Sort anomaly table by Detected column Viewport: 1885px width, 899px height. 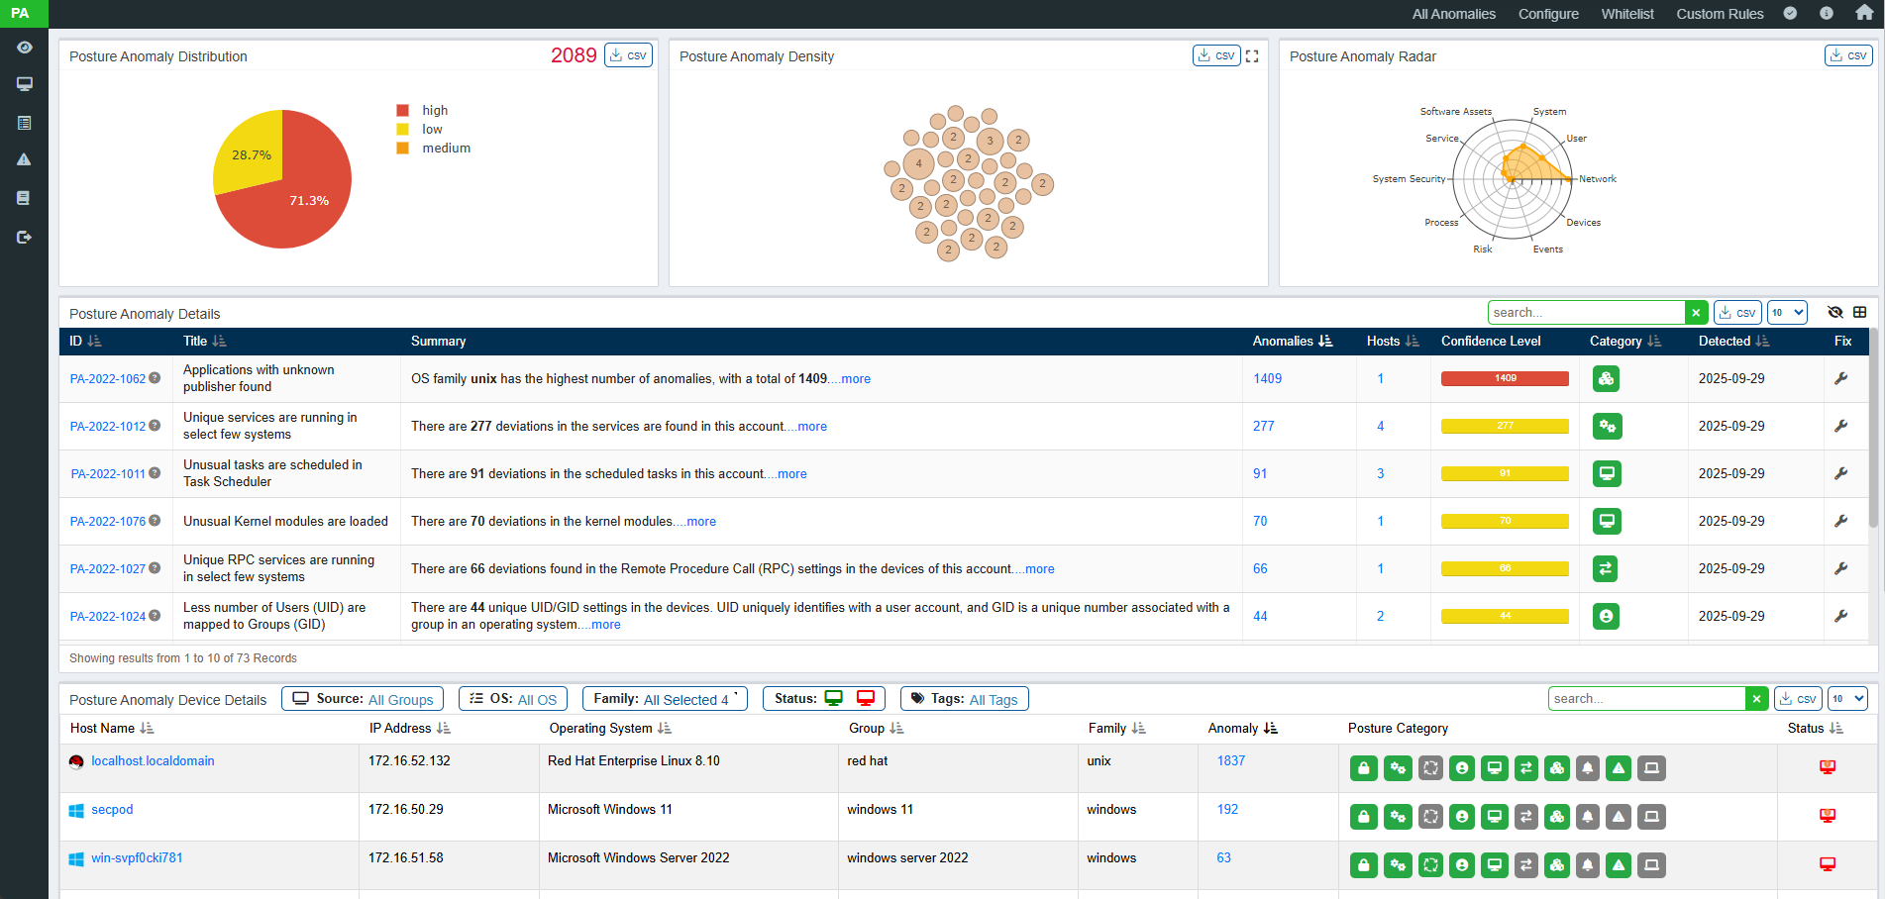1733,341
